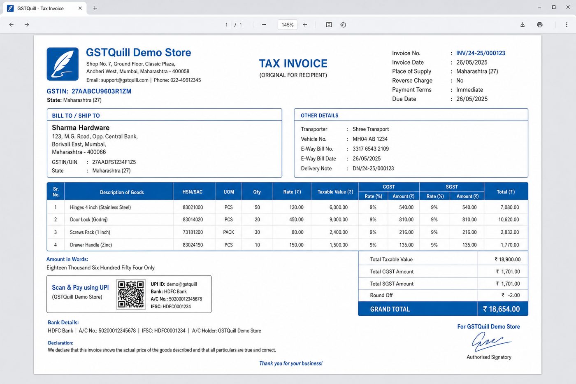
Task: Click Place of Supply Maharashtra (27)
Action: (477, 72)
